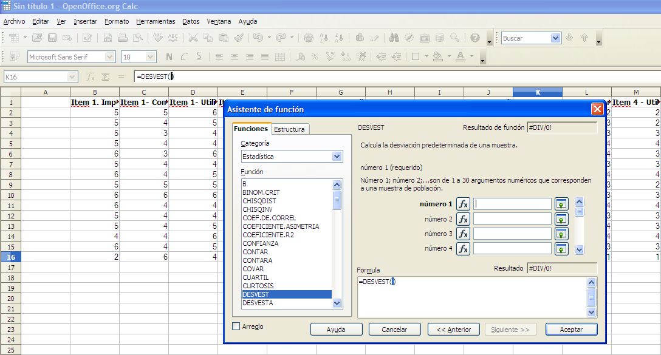
Task: Click the fx button beside número 3
Action: pyautogui.click(x=463, y=234)
